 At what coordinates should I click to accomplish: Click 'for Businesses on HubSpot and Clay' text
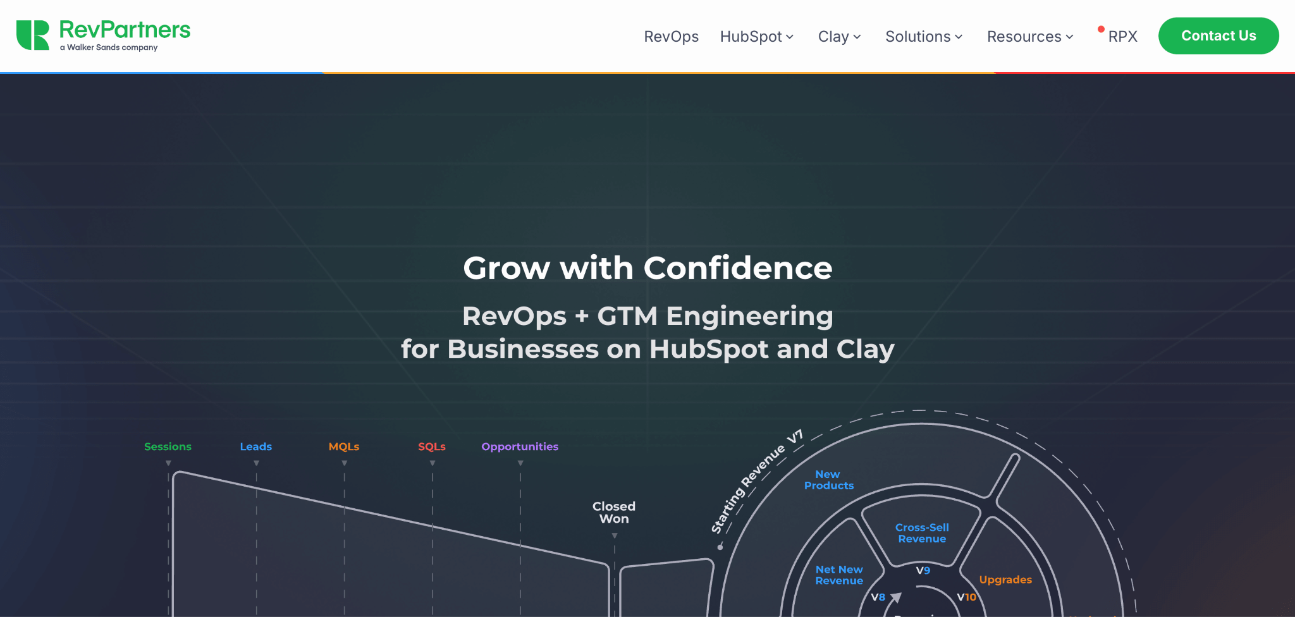click(647, 349)
